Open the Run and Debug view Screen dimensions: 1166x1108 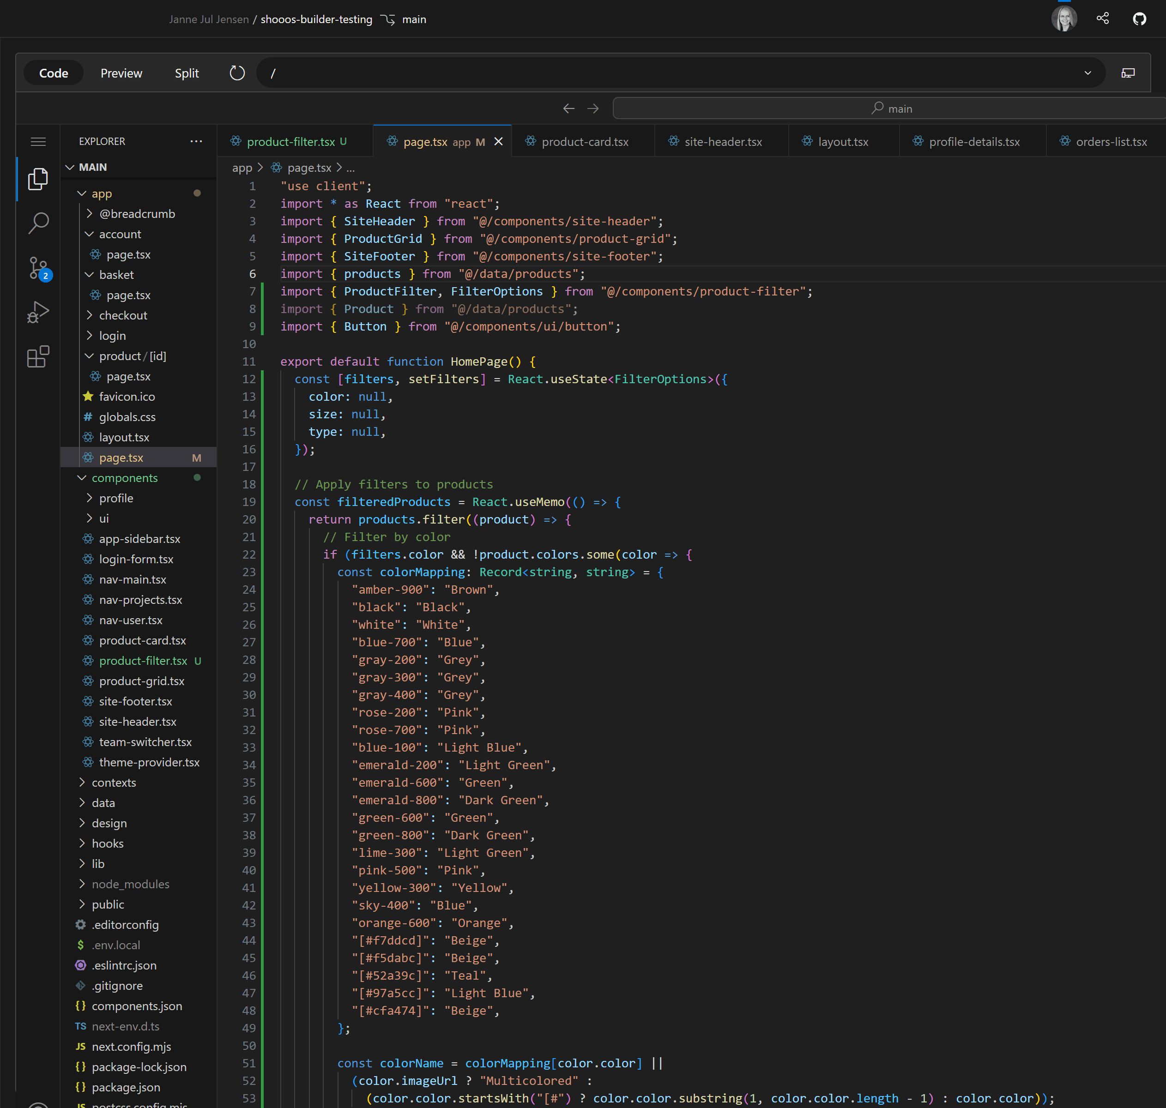pyautogui.click(x=38, y=313)
